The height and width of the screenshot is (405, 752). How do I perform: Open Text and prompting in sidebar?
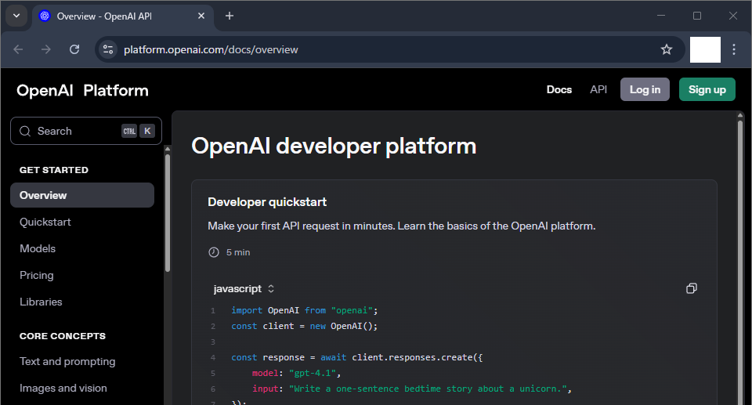(x=67, y=361)
